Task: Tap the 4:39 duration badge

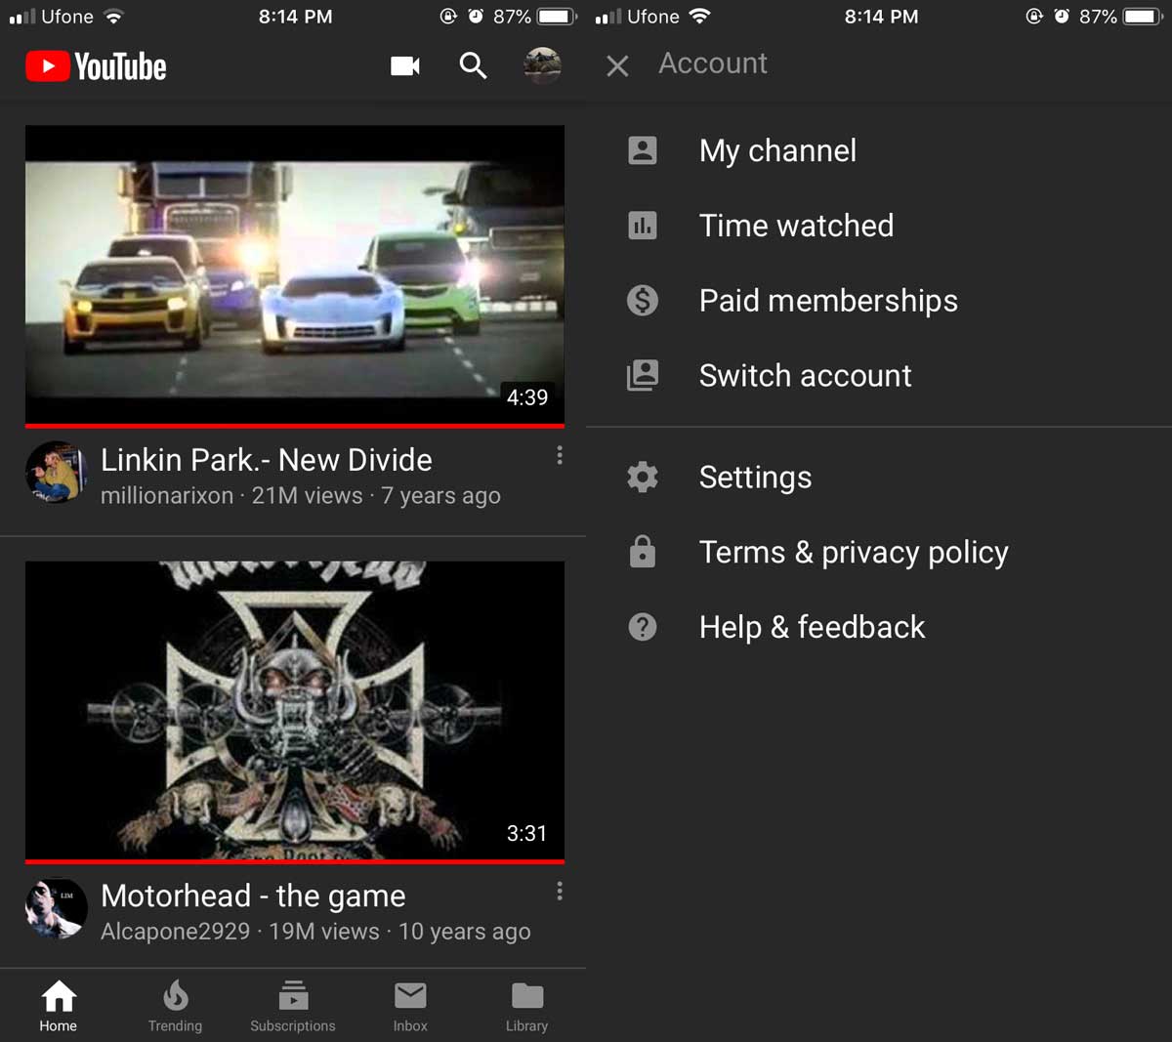Action: pyautogui.click(x=527, y=397)
